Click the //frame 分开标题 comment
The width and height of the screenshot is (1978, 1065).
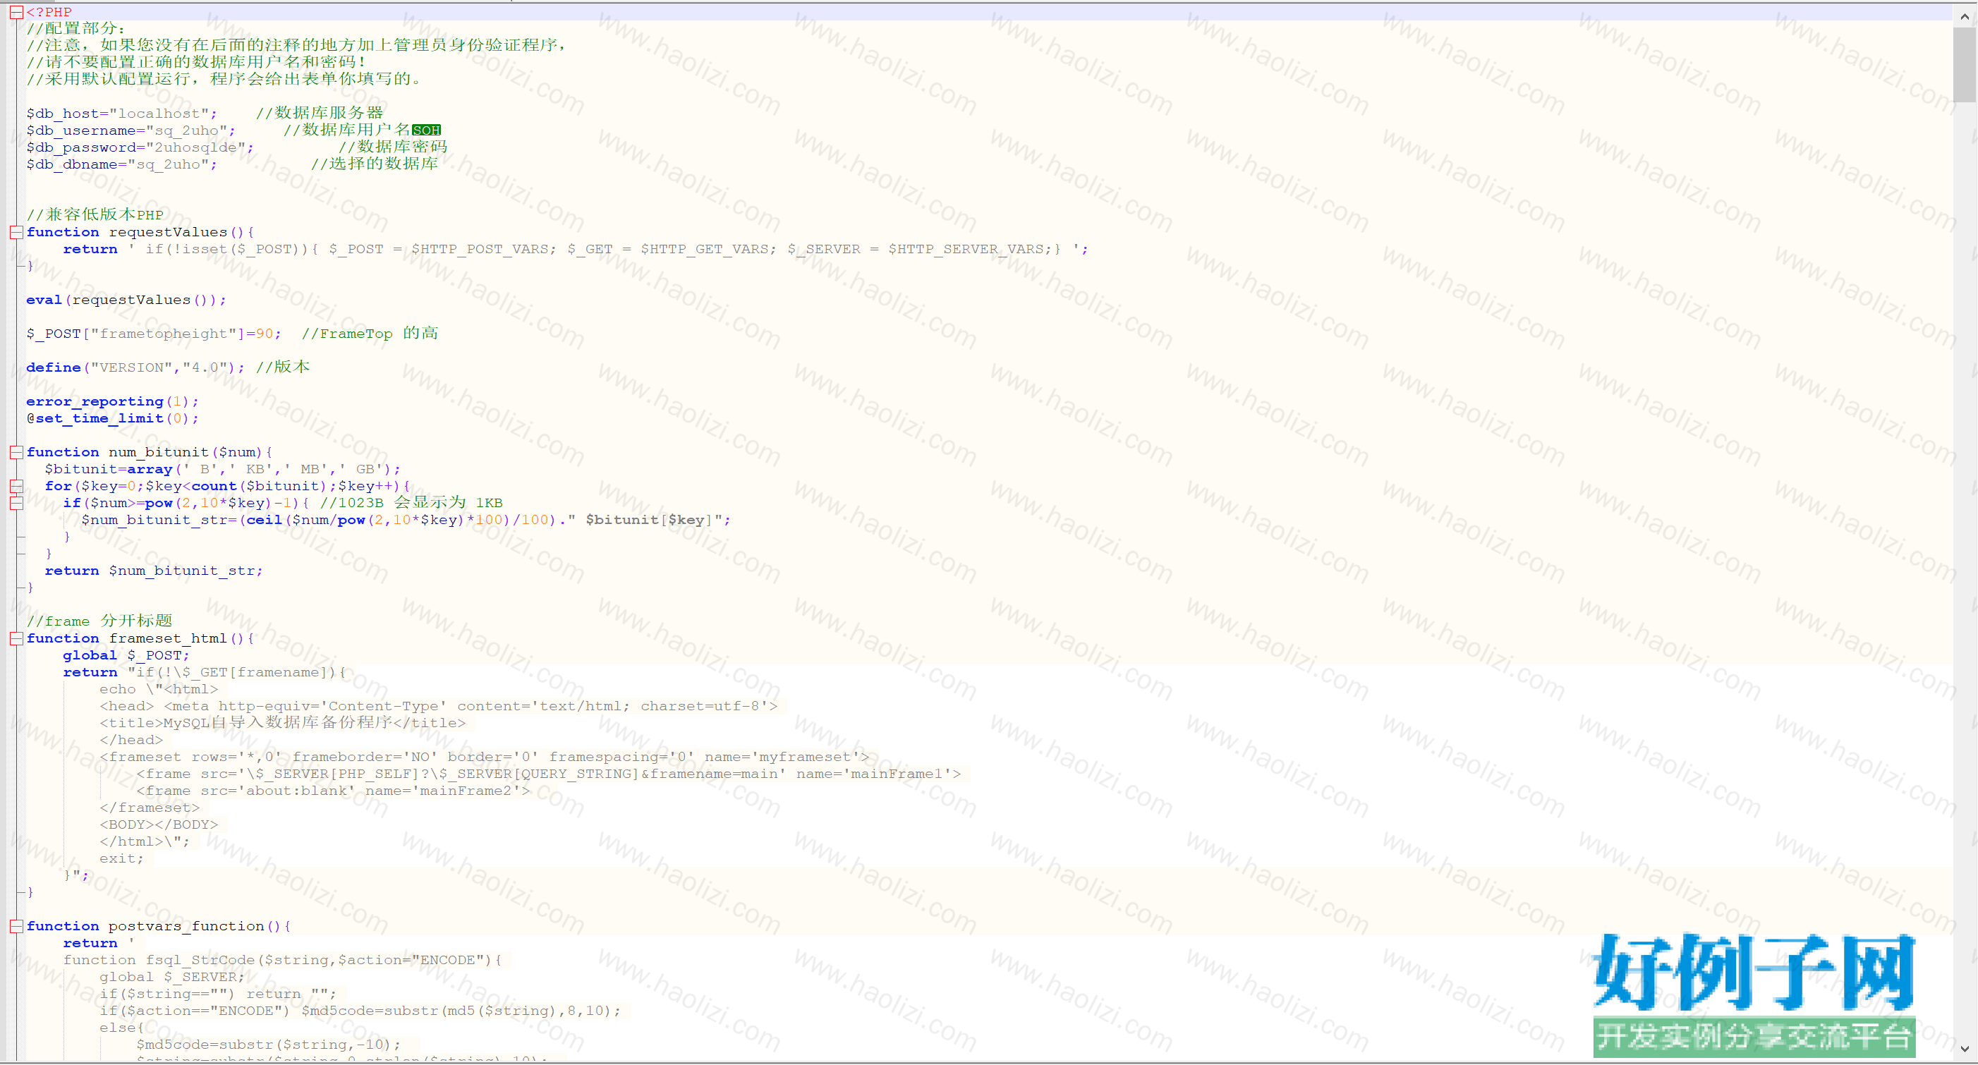(99, 621)
